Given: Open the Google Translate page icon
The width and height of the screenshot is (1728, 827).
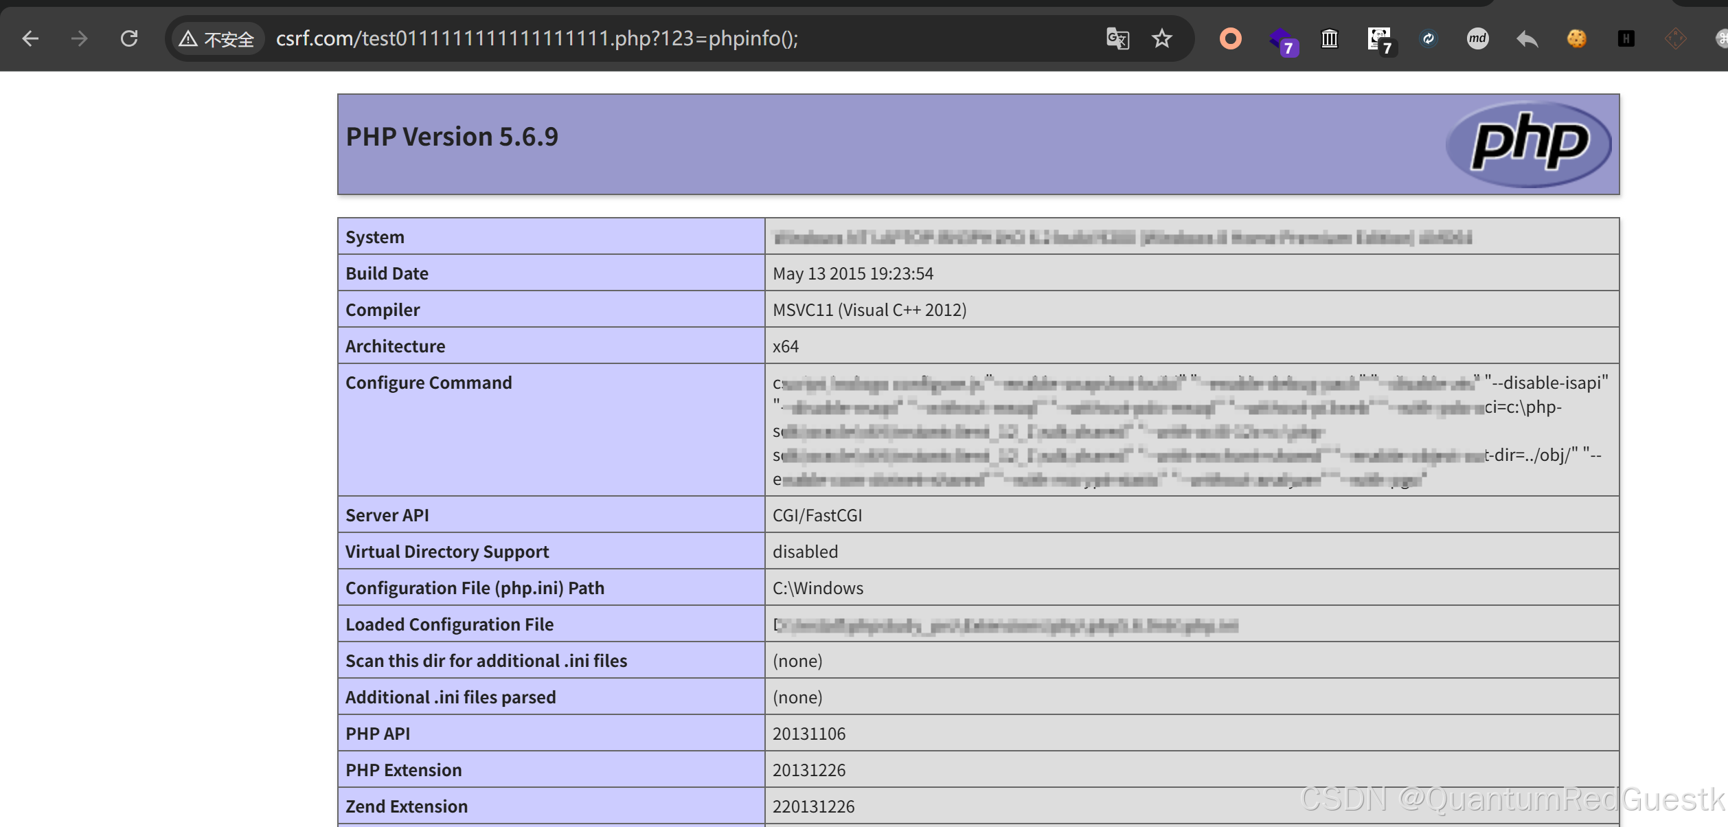Looking at the screenshot, I should [1117, 38].
